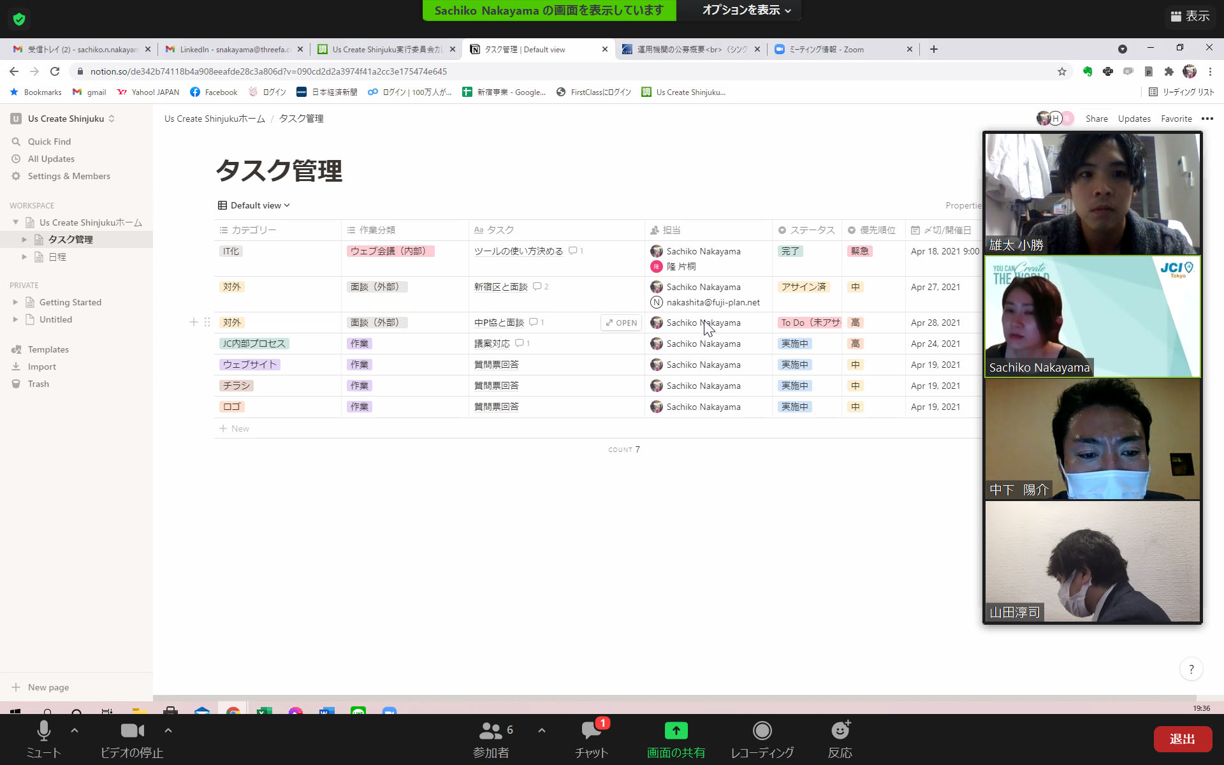The height and width of the screenshot is (765, 1224).
Task: Open Notion three-dots page menu
Action: (1207, 119)
